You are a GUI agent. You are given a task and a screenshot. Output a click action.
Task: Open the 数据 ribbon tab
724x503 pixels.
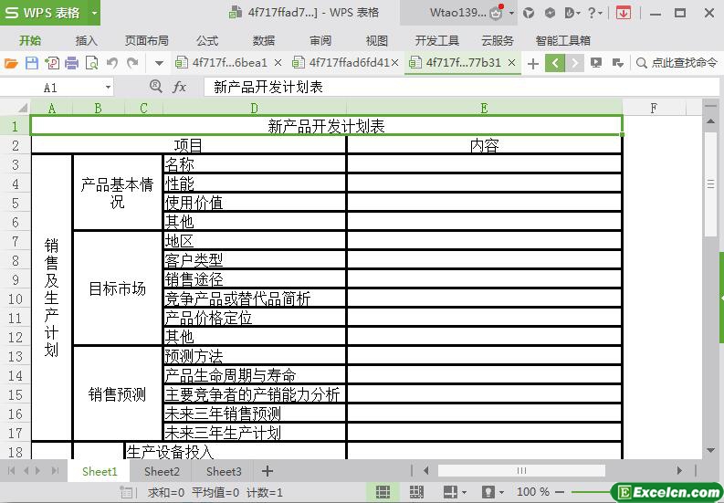tap(264, 41)
